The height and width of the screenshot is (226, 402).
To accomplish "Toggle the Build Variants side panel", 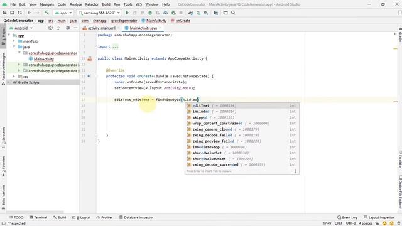I will [x=3, y=197].
